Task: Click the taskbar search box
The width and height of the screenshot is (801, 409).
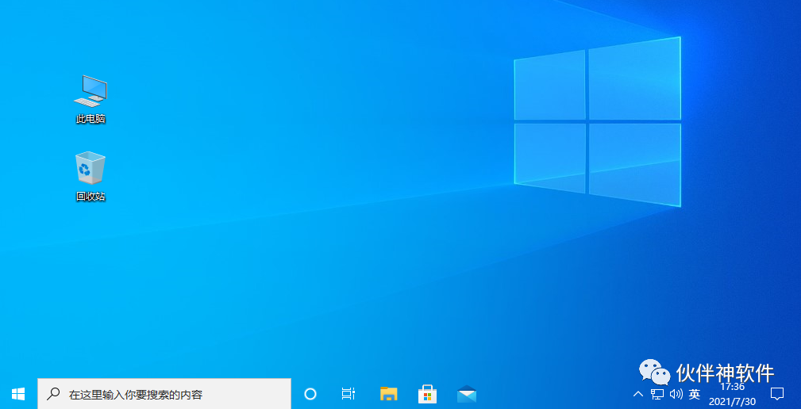Action: click(164, 394)
